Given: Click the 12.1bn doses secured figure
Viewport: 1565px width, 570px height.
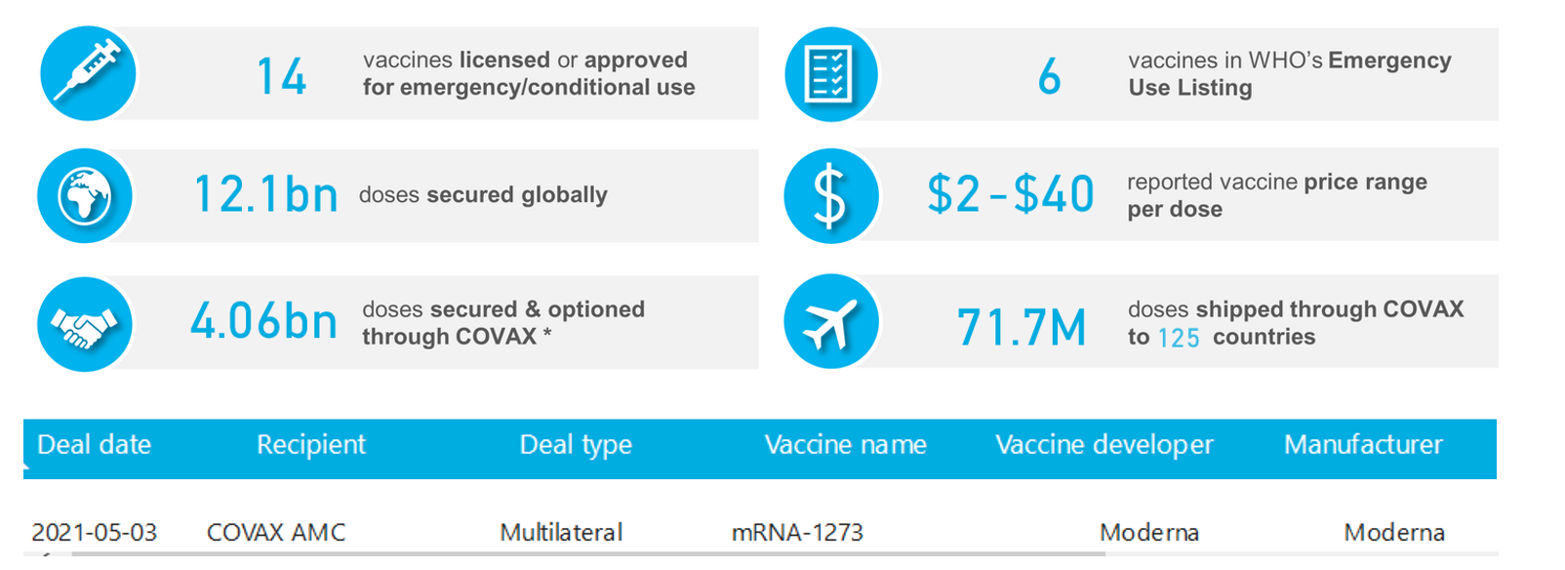Looking at the screenshot, I should click(265, 194).
